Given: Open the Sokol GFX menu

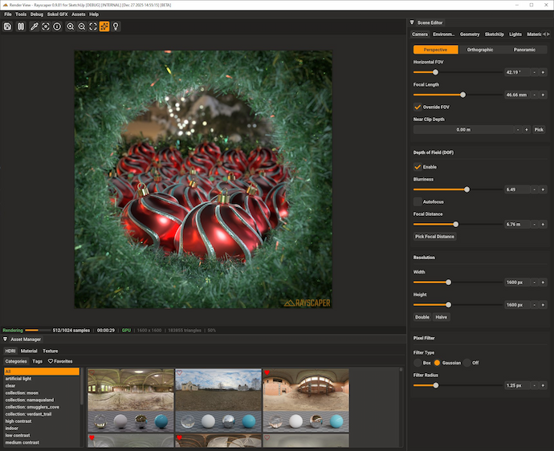Looking at the screenshot, I should click(57, 14).
